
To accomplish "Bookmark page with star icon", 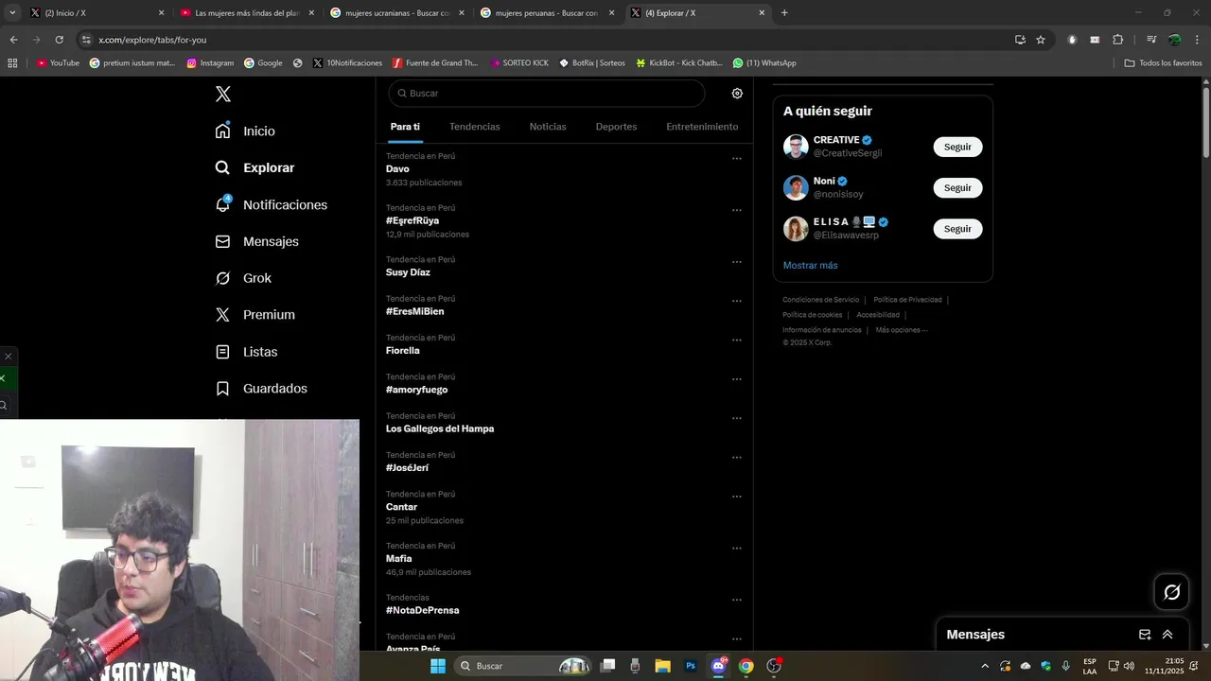I will [1041, 40].
